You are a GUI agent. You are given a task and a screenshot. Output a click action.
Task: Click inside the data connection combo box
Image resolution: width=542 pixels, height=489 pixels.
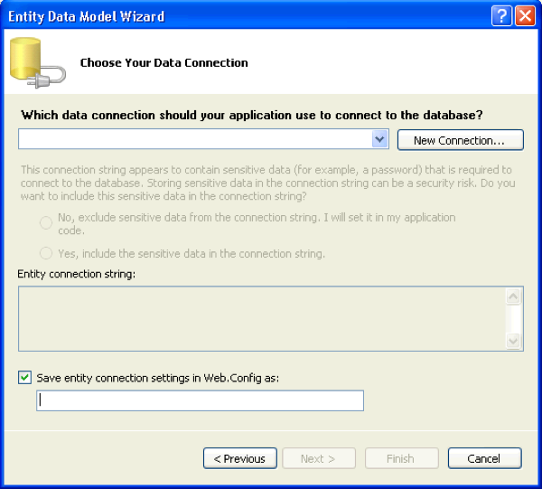[194, 139]
